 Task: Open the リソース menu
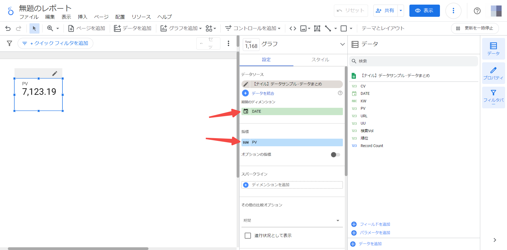point(141,17)
